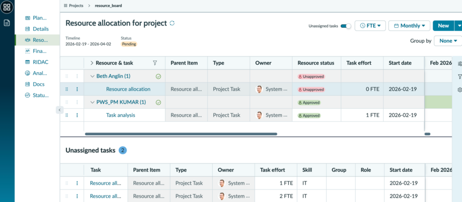Viewport: 462px width, 202px height.
Task: Open the gear icon in right rail
Action: [x=460, y=90]
